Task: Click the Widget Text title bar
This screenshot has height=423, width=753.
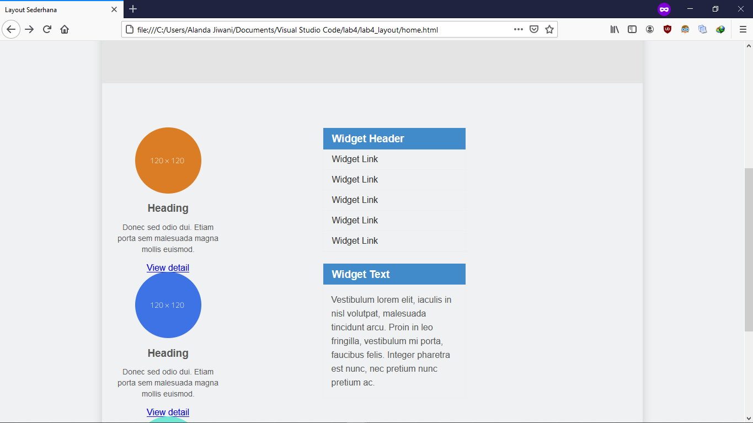Action: [394, 274]
